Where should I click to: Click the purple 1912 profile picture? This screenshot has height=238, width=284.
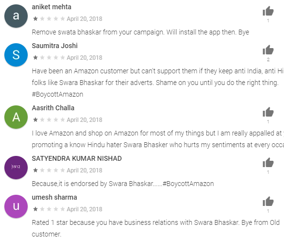[16, 168]
